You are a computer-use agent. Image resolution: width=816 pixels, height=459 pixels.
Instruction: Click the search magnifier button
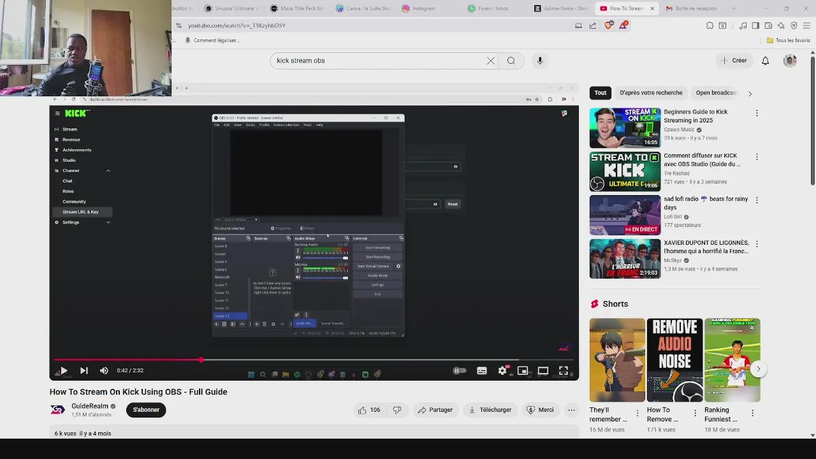[x=511, y=61]
